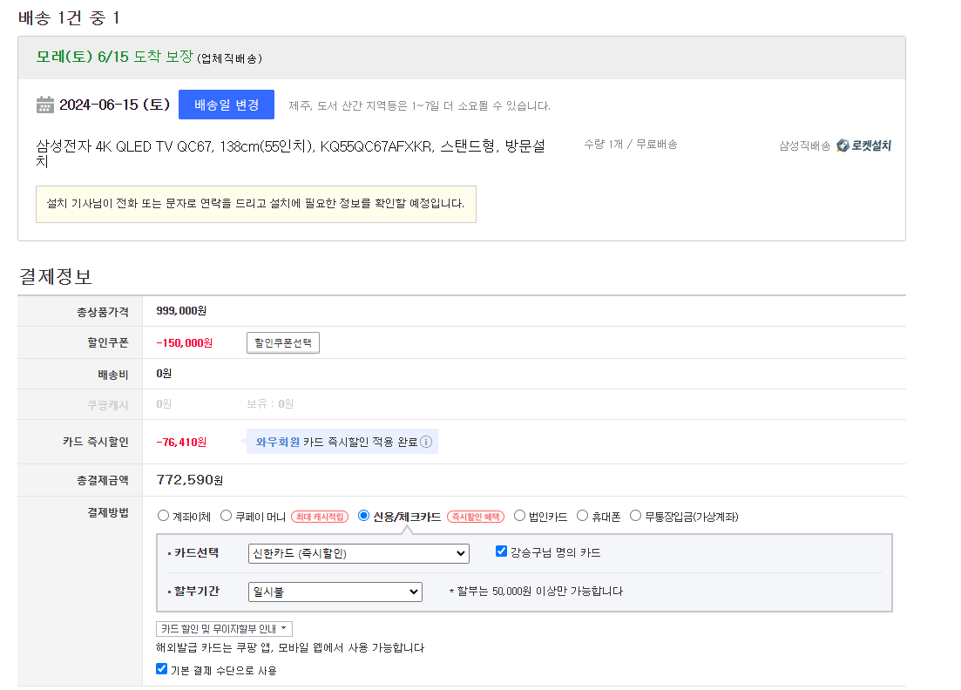
Task: Open the 할부기간 dropdown showing 일시불
Action: [x=335, y=592]
